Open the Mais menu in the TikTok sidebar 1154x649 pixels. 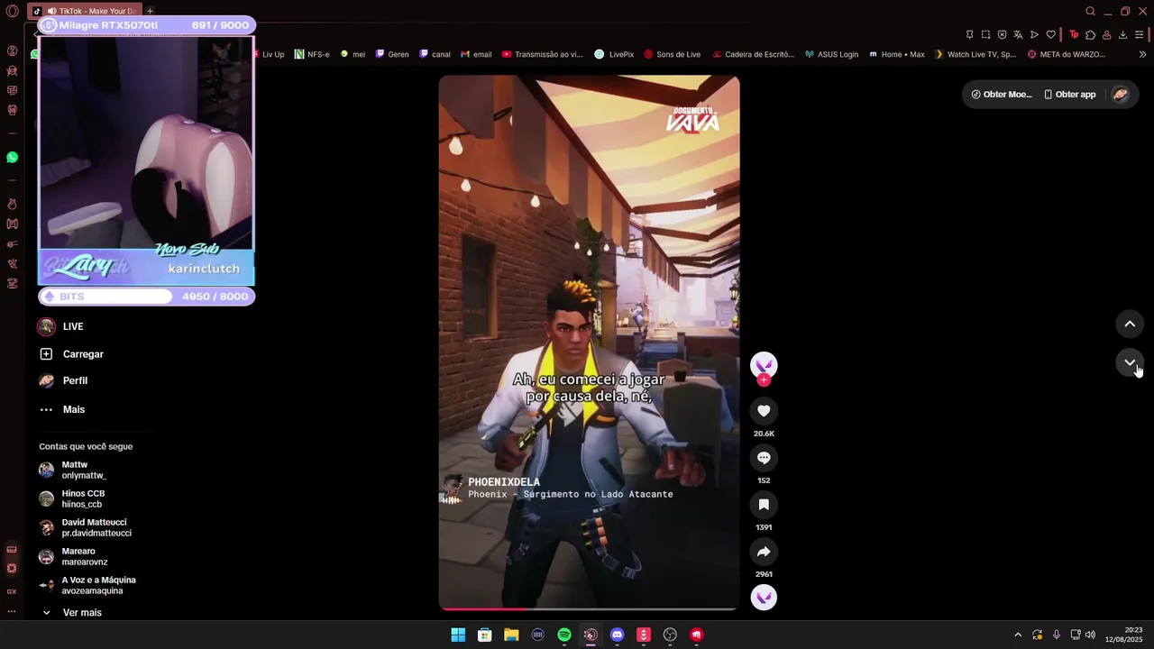click(x=62, y=409)
